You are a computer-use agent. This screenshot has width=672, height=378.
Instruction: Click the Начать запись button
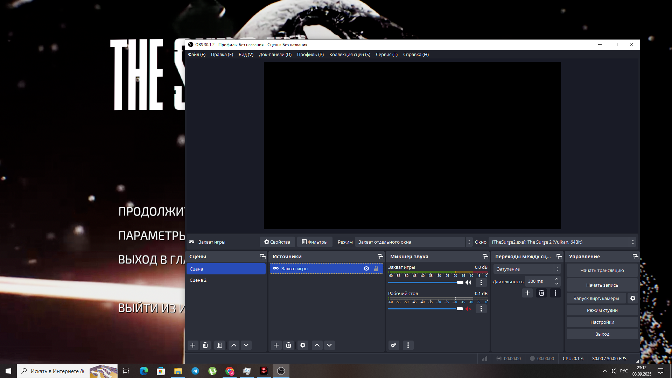(602, 285)
